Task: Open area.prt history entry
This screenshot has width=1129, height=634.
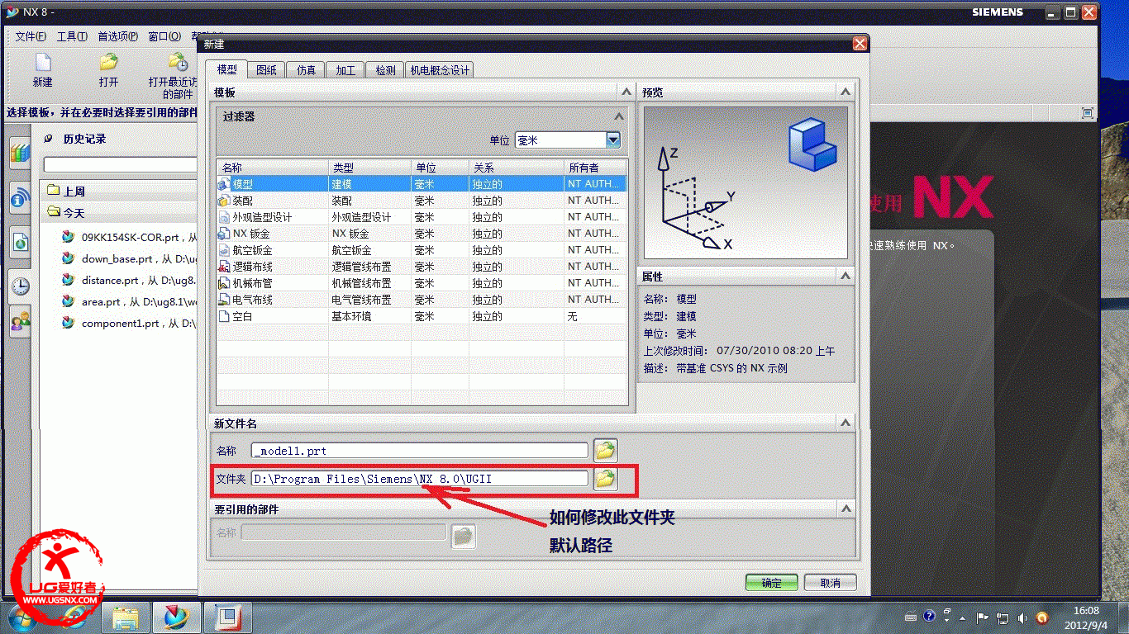Action: (x=130, y=301)
